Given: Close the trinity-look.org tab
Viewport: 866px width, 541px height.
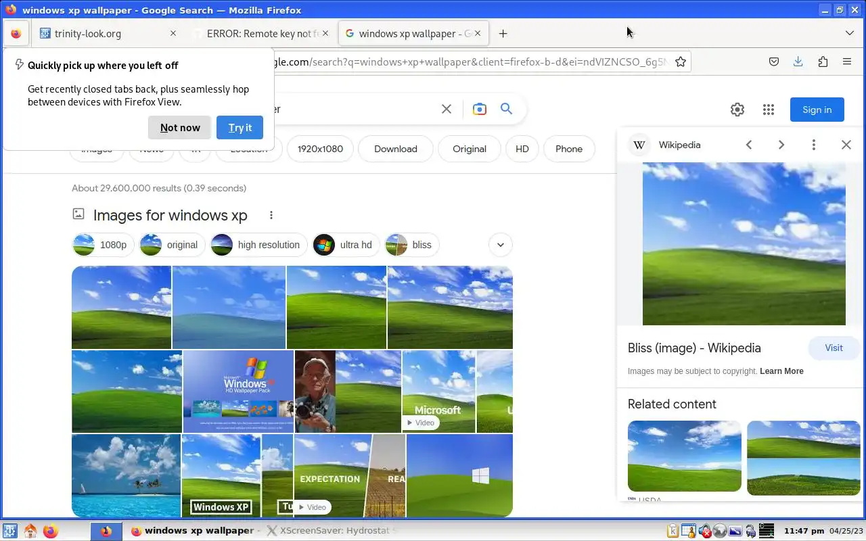Looking at the screenshot, I should click(x=173, y=33).
